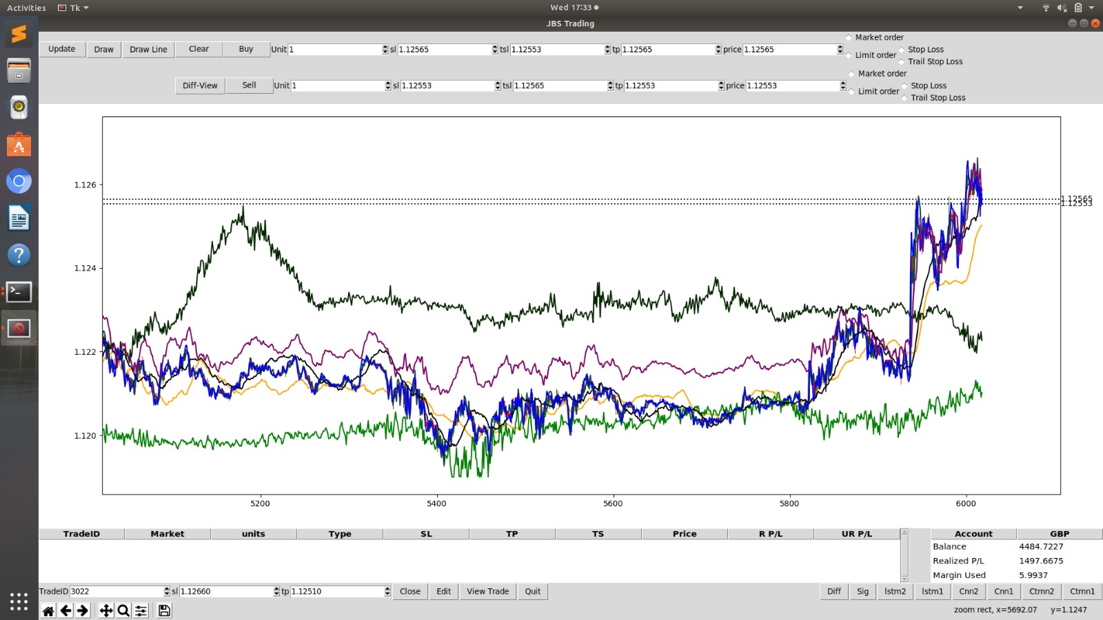The width and height of the screenshot is (1103, 620).
Task: Choose Trail Stop Loss in the Buy row
Action: [x=902, y=62]
